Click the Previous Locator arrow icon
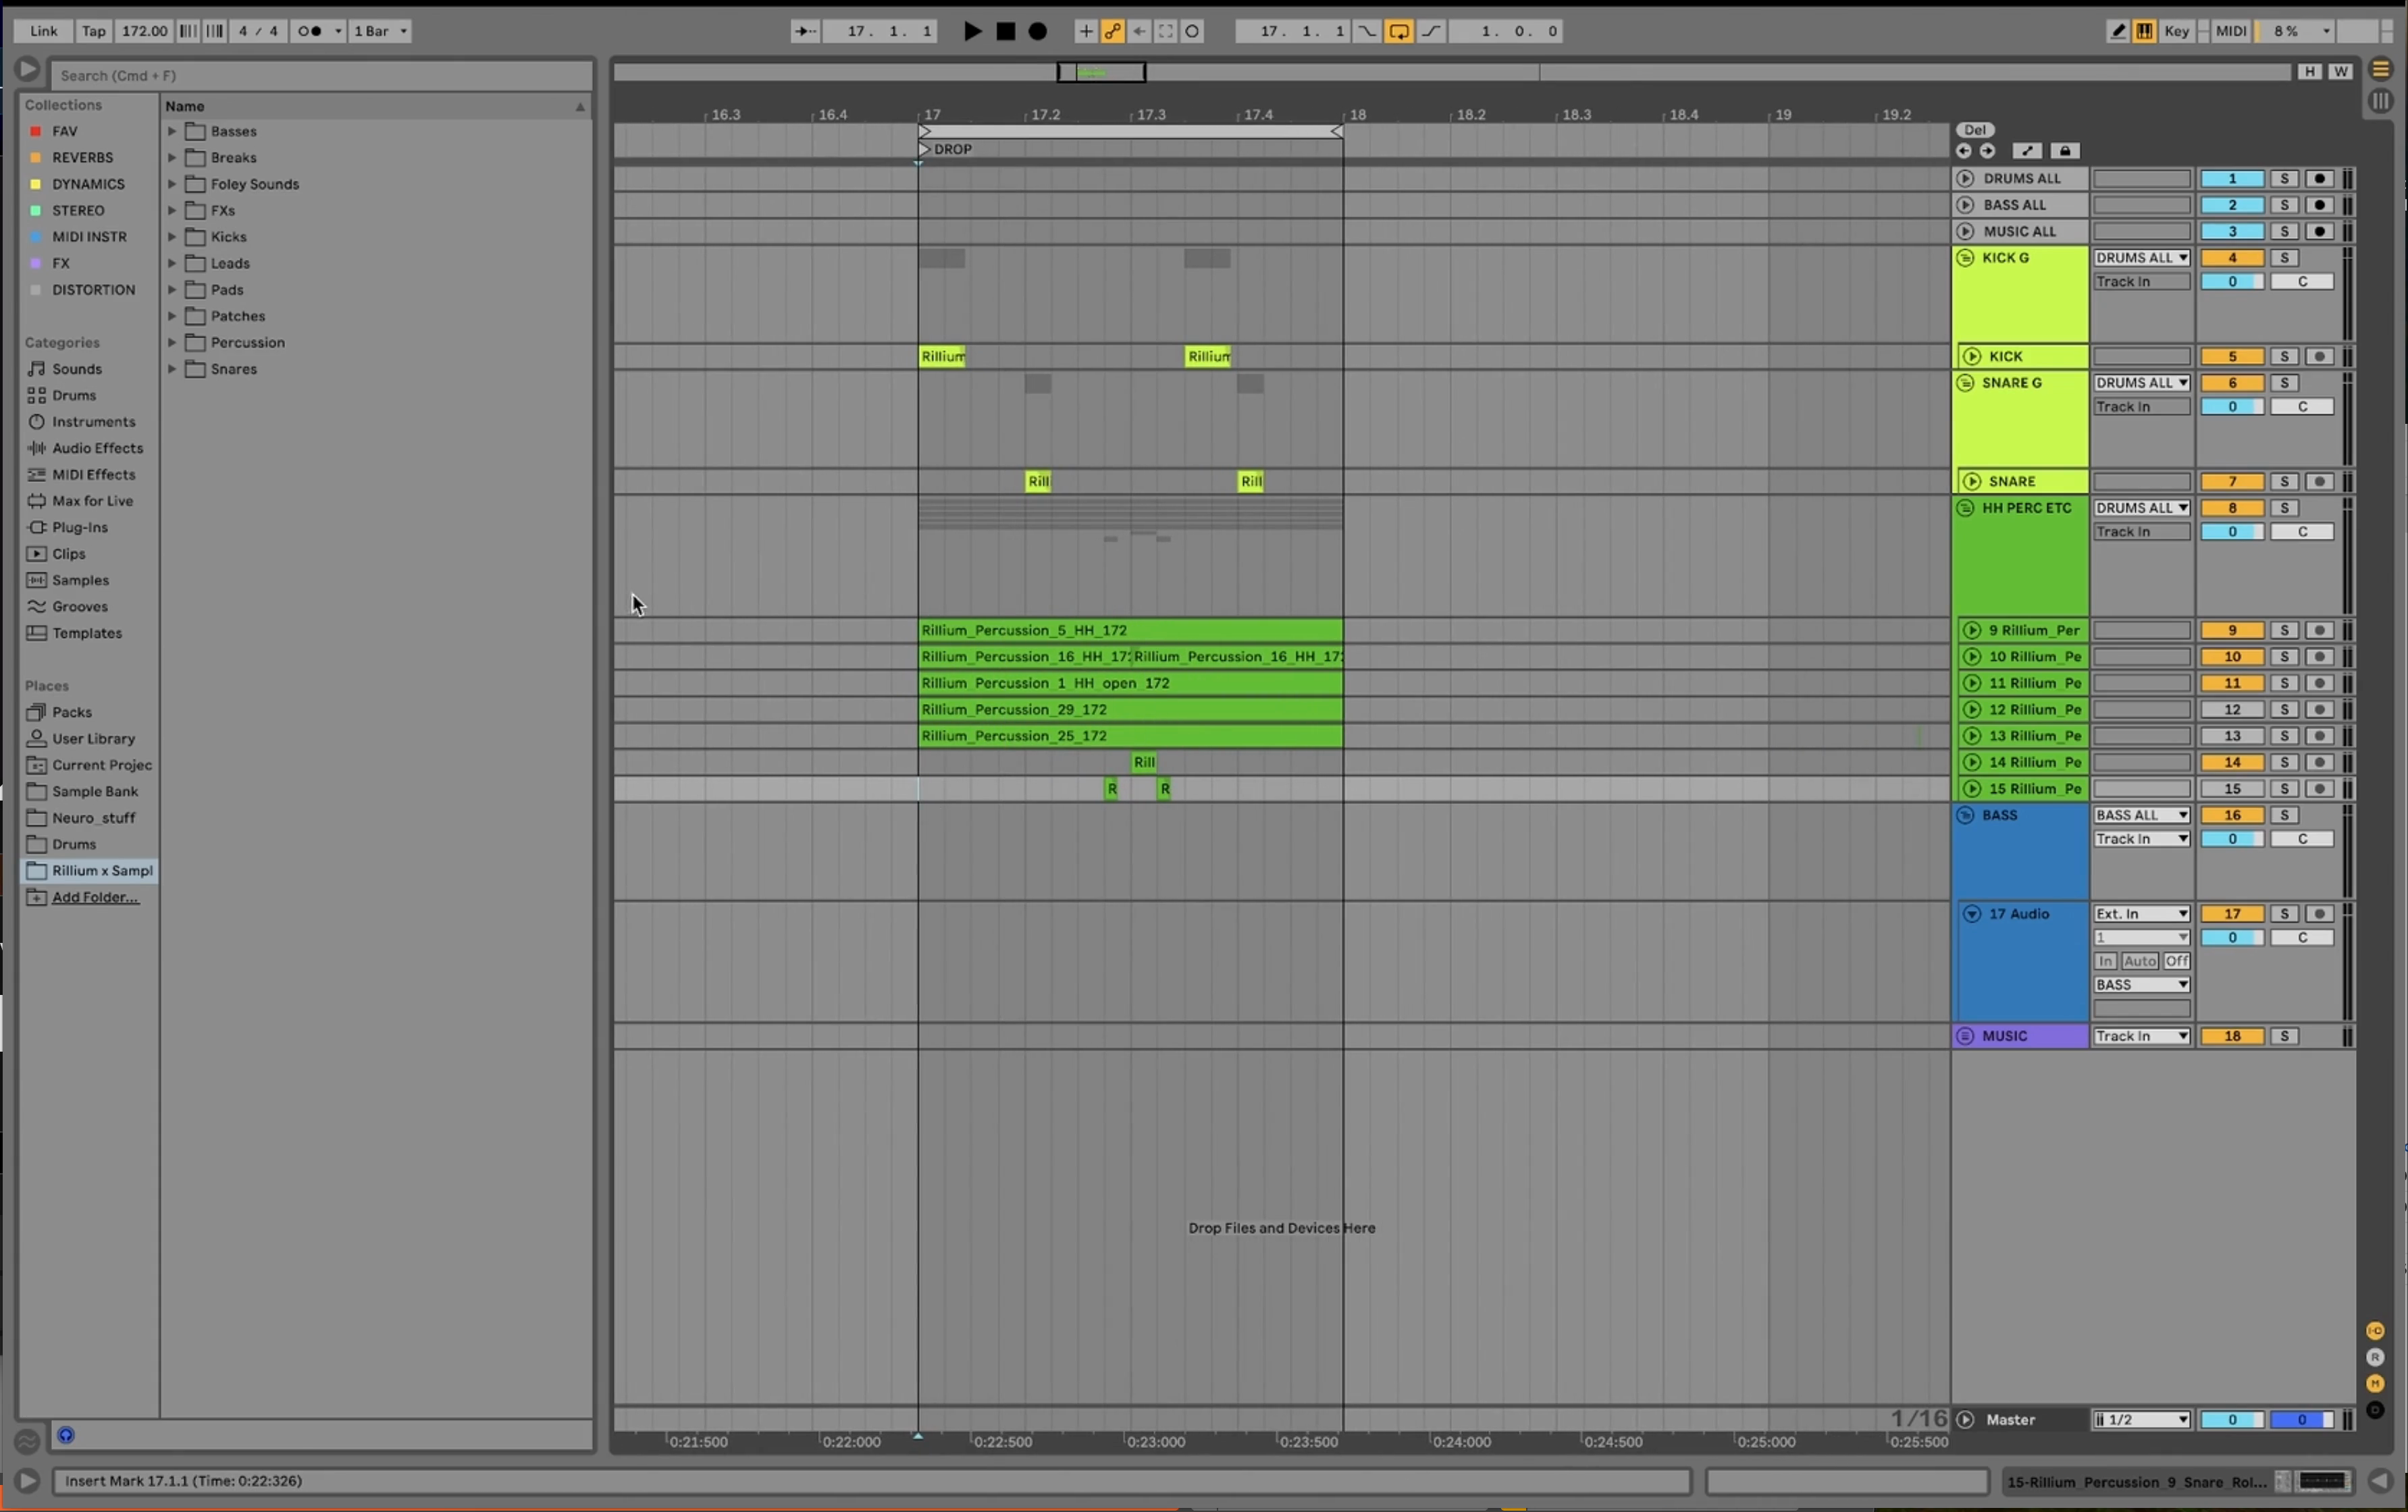The image size is (2408, 1512). 1963,151
